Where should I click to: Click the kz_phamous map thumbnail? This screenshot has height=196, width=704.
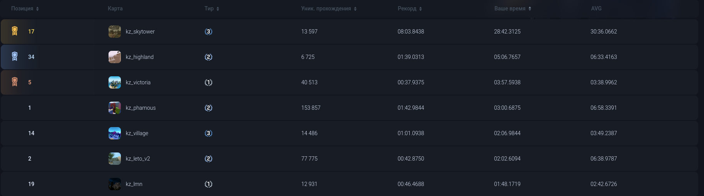pos(115,108)
